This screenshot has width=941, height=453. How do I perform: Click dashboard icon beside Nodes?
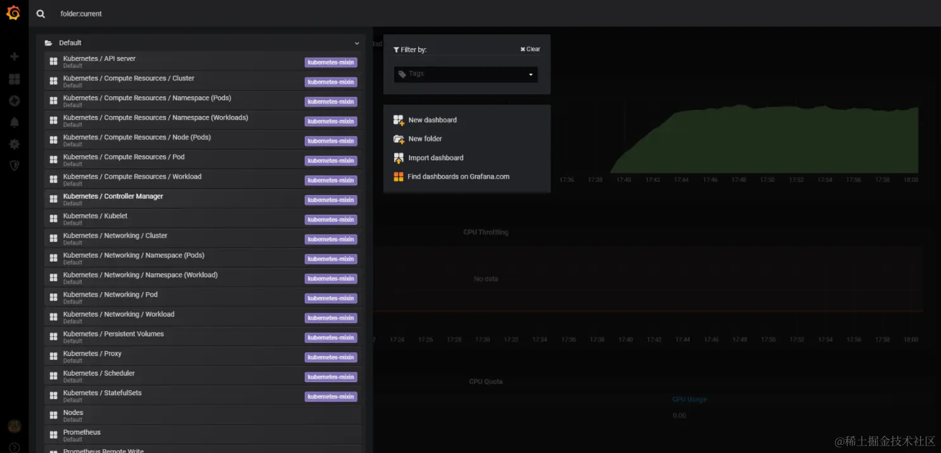tap(54, 416)
